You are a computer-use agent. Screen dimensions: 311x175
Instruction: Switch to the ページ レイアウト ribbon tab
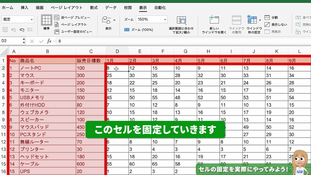click(x=67, y=8)
